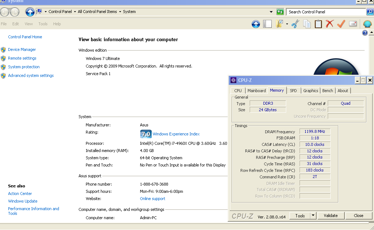Click the CPU-Z Close button

tap(358, 216)
